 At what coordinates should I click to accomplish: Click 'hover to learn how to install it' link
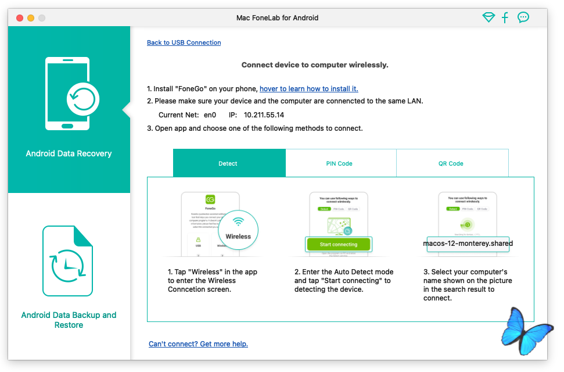308,89
